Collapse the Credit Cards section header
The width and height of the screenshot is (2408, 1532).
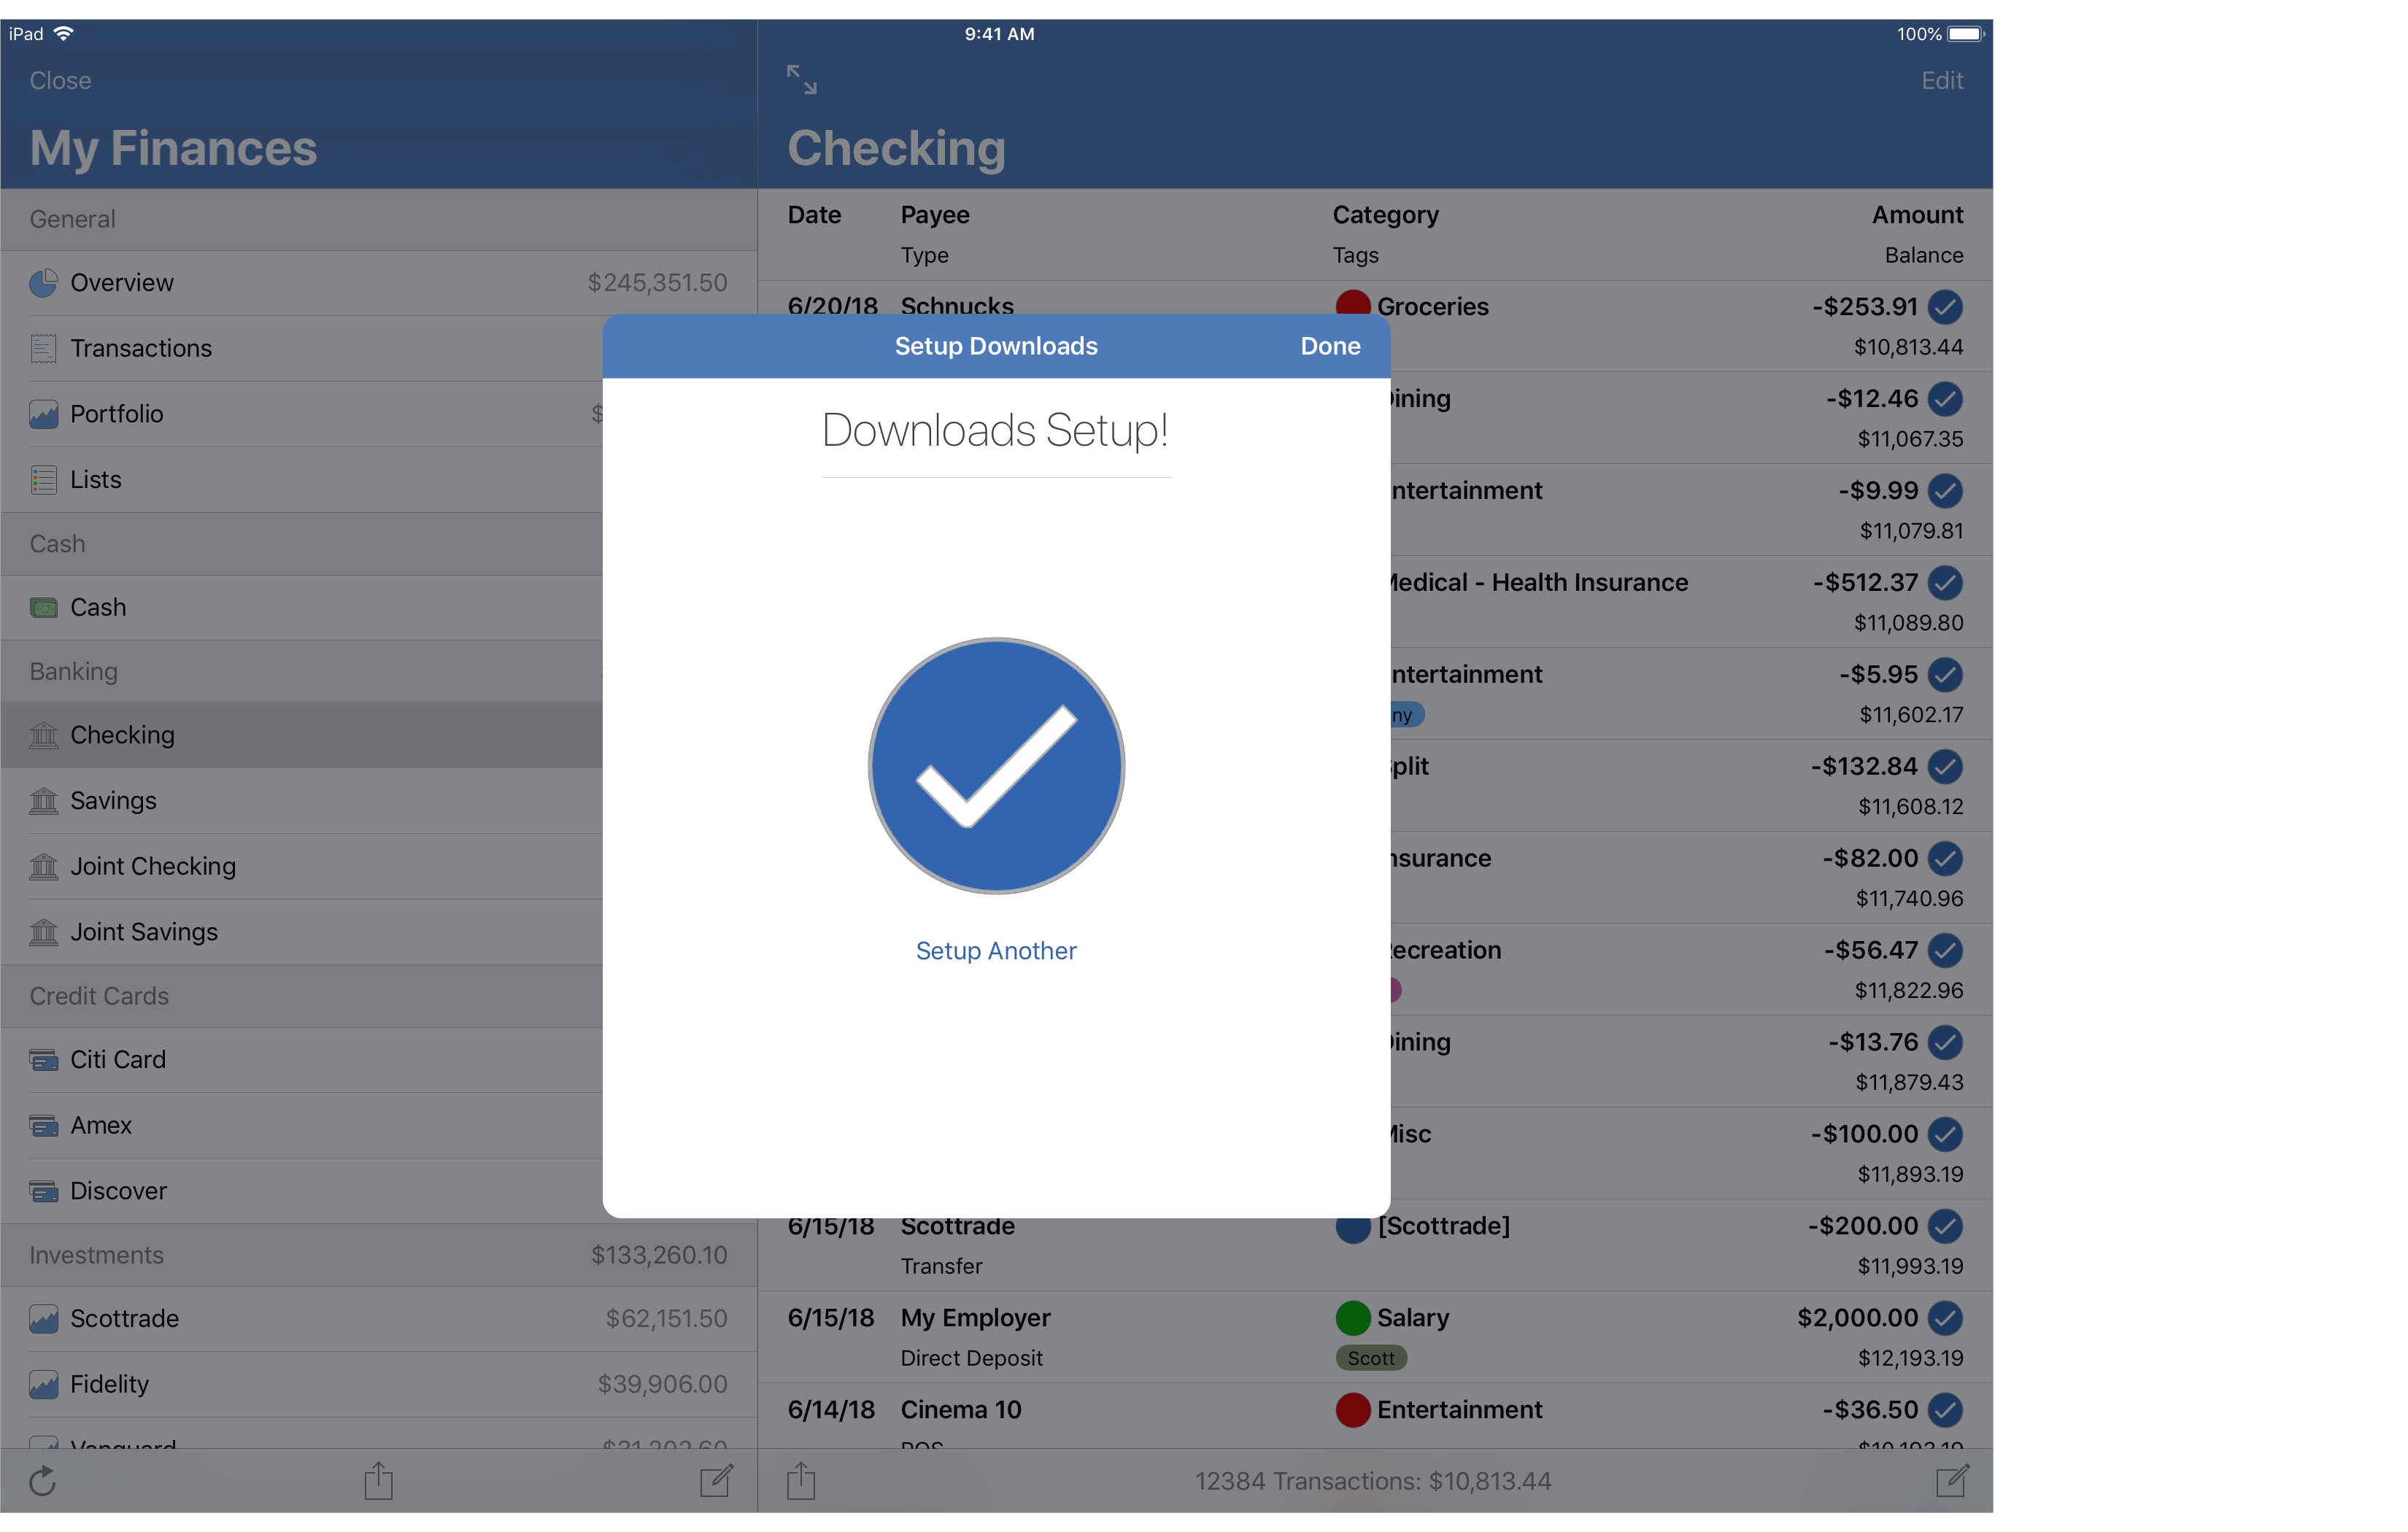pyautogui.click(x=100, y=996)
